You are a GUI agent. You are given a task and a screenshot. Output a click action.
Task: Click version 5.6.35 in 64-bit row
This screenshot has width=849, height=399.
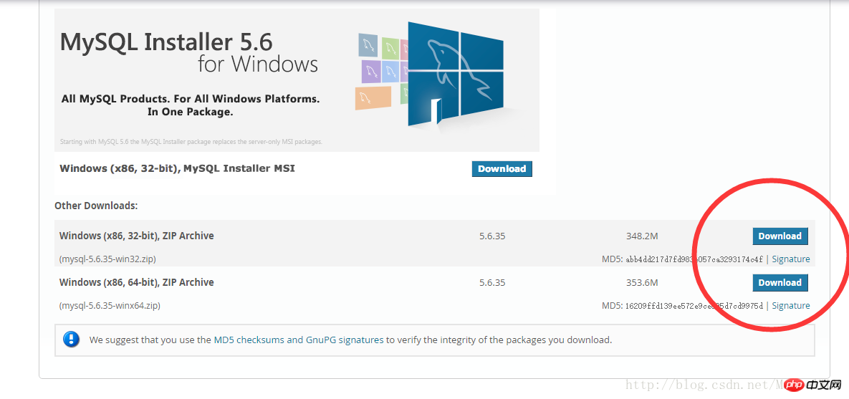point(492,283)
